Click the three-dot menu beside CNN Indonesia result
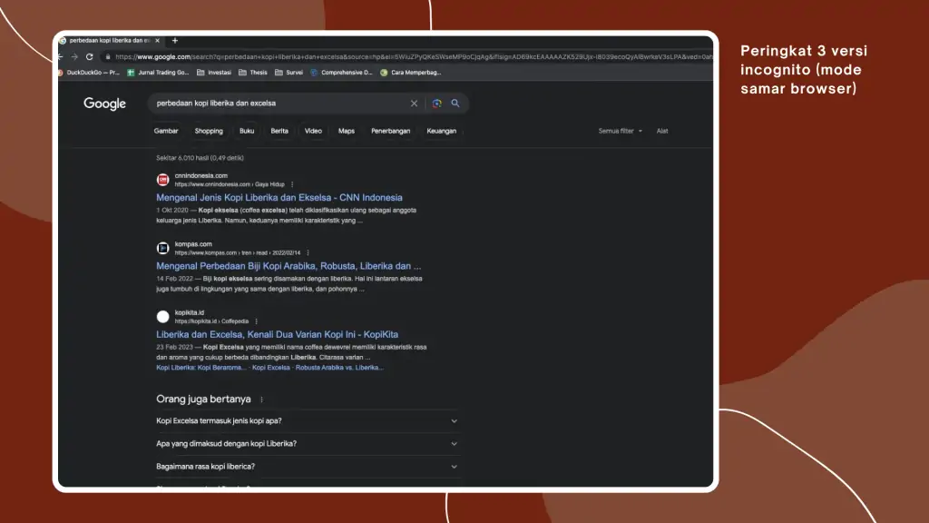 tap(292, 184)
